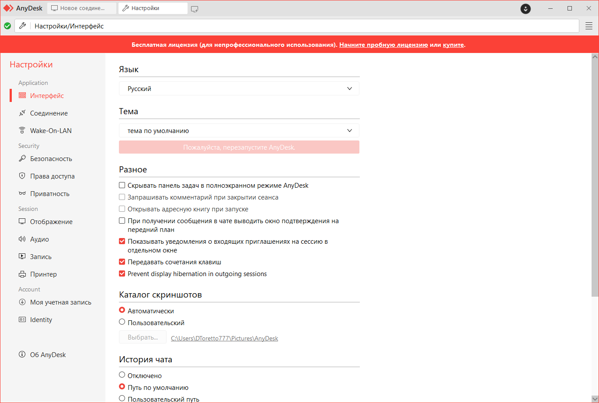
Task: Uncheck Передавать сочетания клавиш
Action: [x=122, y=262]
